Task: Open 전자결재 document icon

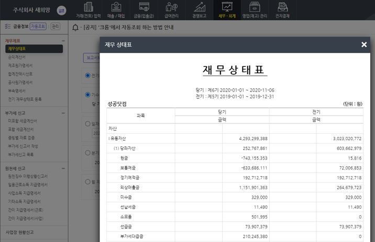Action: (x=282, y=7)
